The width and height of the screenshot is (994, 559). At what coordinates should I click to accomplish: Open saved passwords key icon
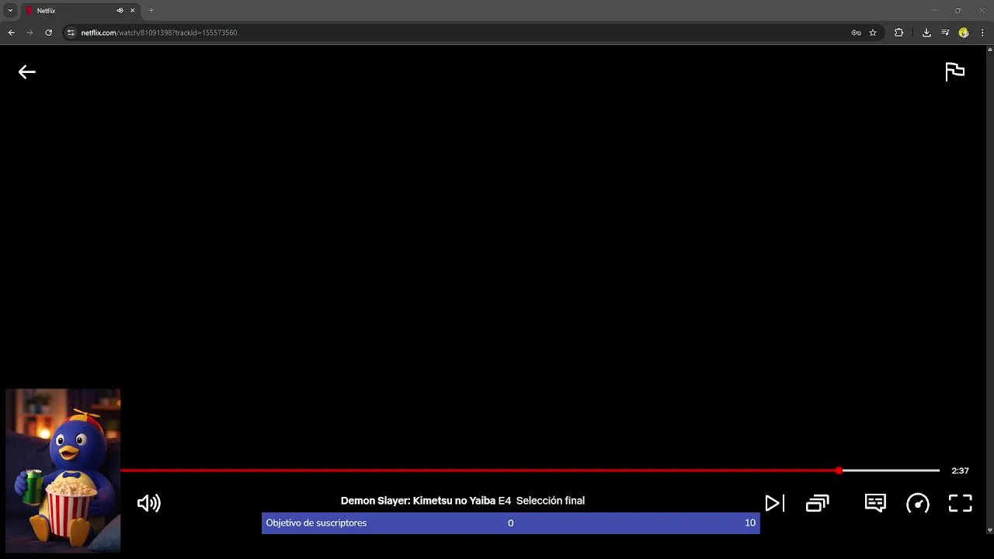[856, 33]
